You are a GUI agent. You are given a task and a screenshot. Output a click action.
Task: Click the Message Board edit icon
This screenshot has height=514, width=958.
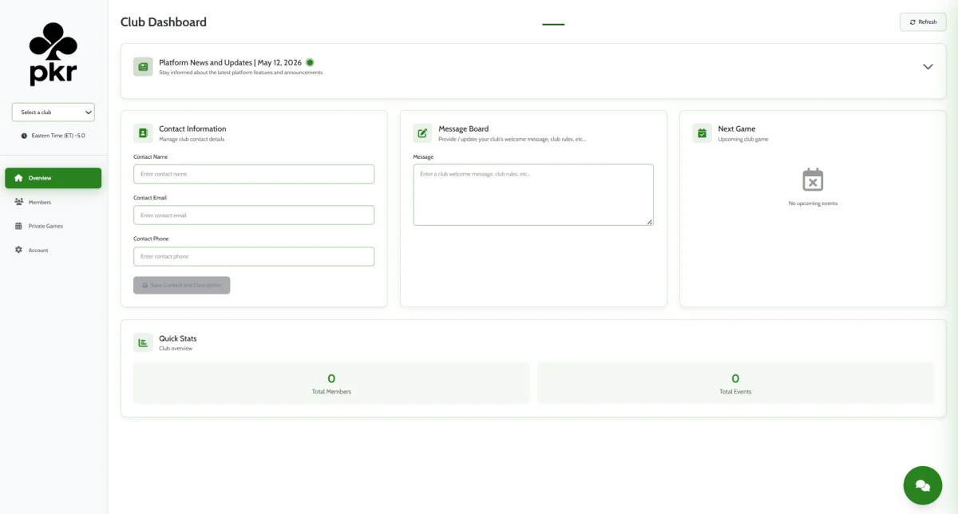pos(422,133)
